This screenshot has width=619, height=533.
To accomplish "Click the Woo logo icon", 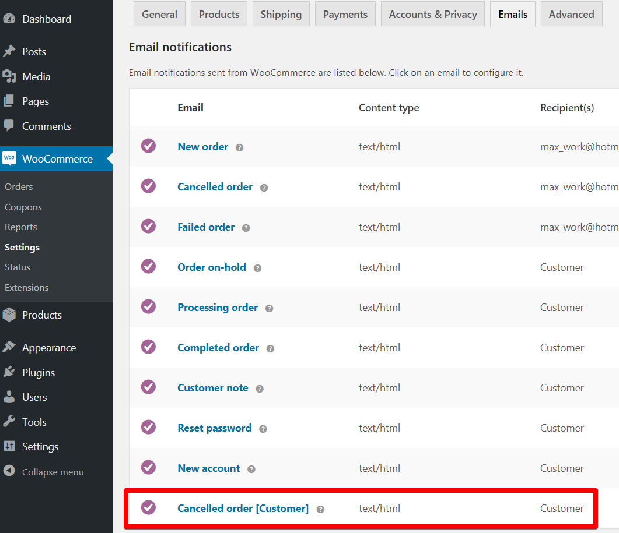I will [x=9, y=158].
